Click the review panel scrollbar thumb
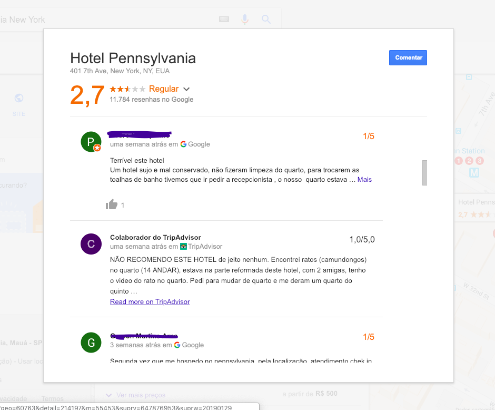 tap(424, 173)
